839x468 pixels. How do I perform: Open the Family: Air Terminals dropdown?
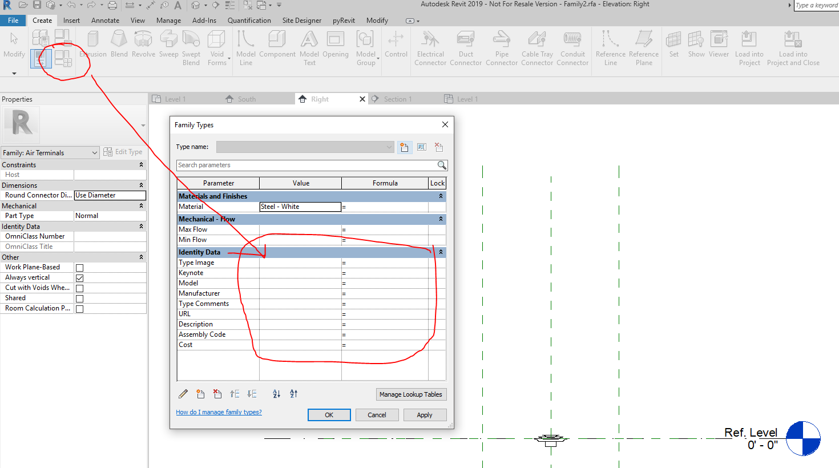(94, 152)
